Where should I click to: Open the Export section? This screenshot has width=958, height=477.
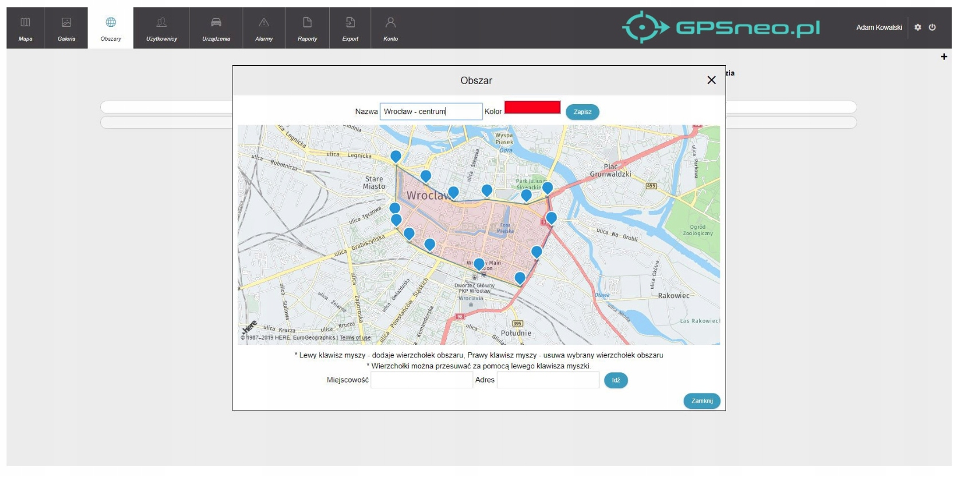click(x=350, y=28)
